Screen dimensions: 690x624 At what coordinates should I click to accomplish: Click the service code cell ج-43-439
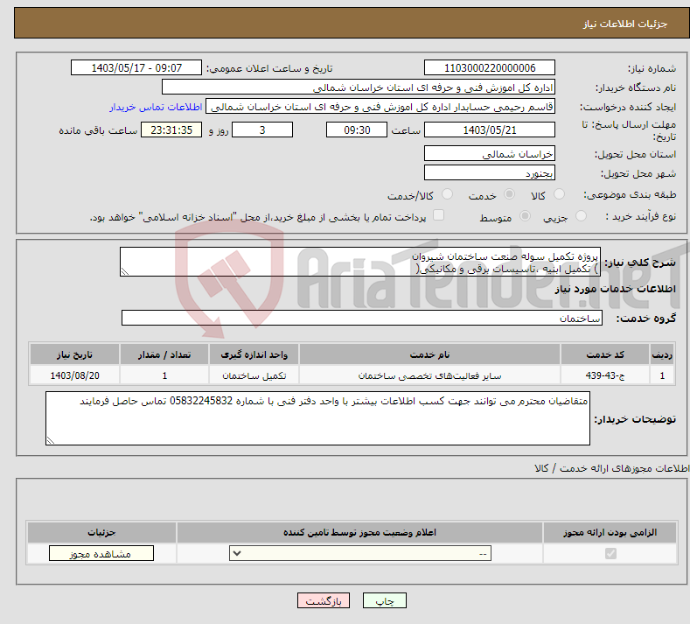pos(605,375)
